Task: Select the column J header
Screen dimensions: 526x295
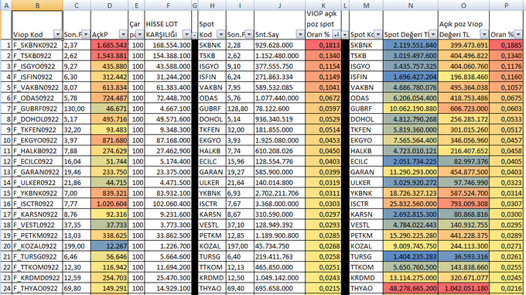Action: (x=279, y=5)
